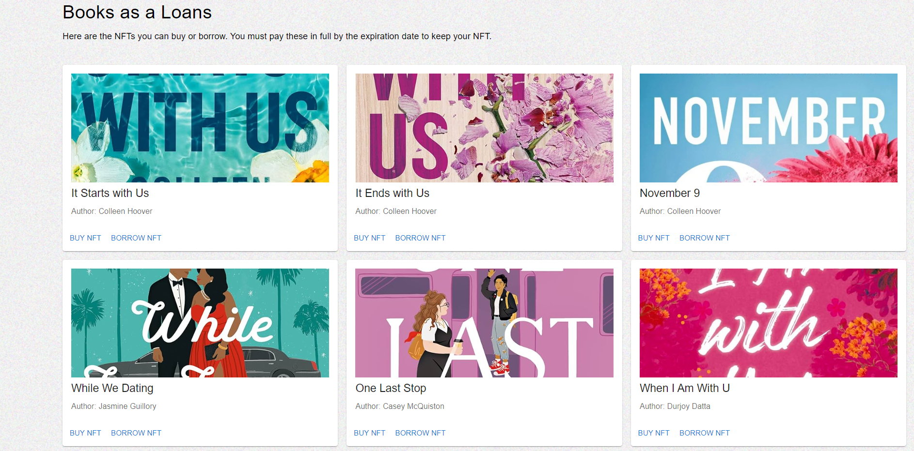
Task: Select the November 9 book title
Action: [x=670, y=193]
